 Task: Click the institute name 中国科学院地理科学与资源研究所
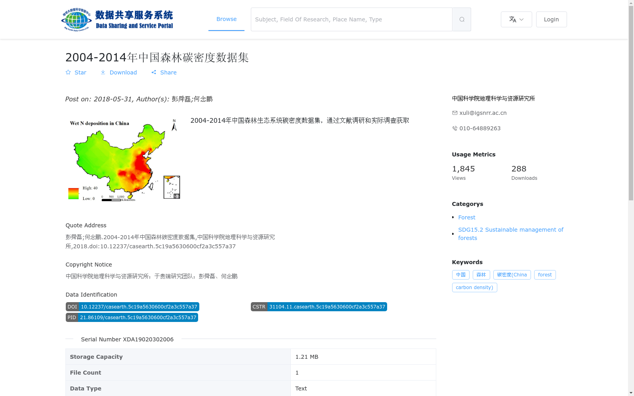(494, 99)
